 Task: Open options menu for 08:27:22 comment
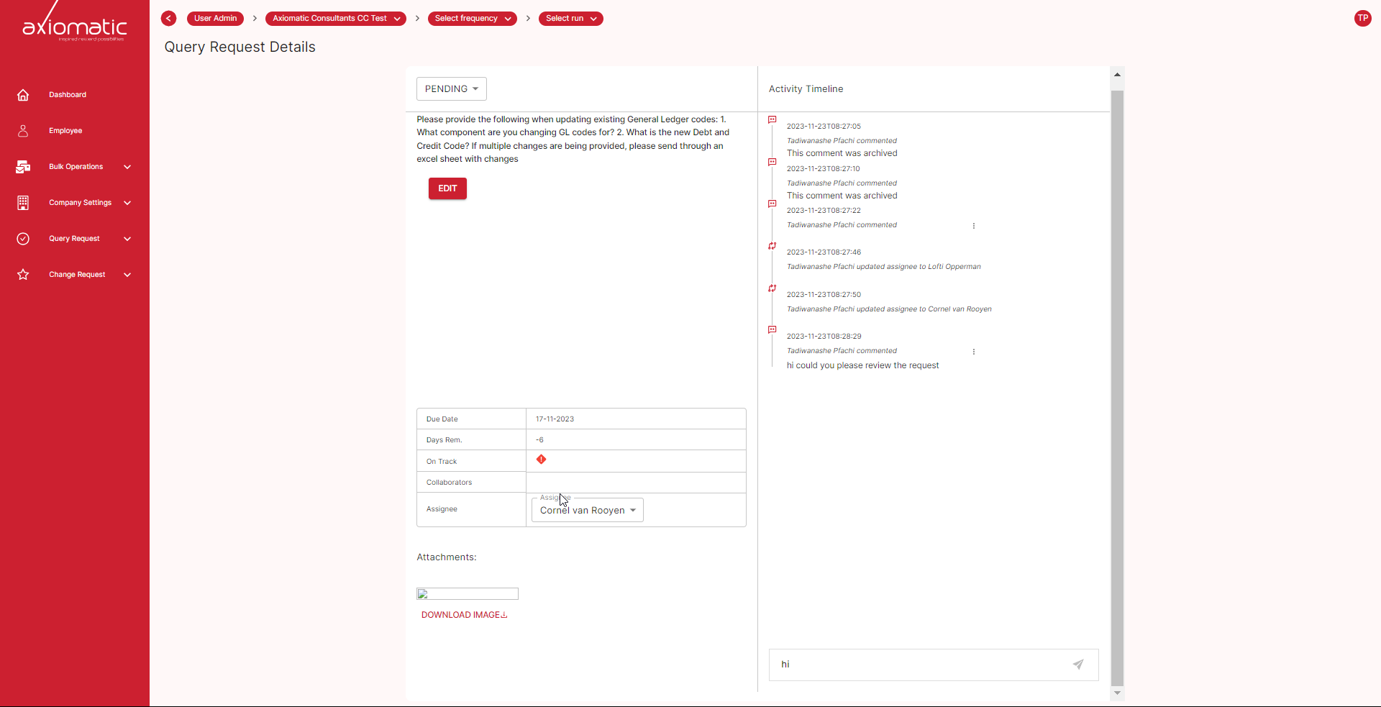pos(974,226)
